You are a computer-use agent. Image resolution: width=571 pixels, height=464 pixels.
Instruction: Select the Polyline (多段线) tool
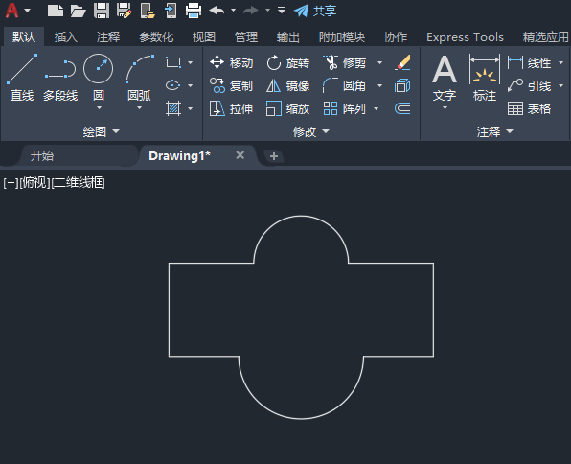pyautogui.click(x=60, y=78)
